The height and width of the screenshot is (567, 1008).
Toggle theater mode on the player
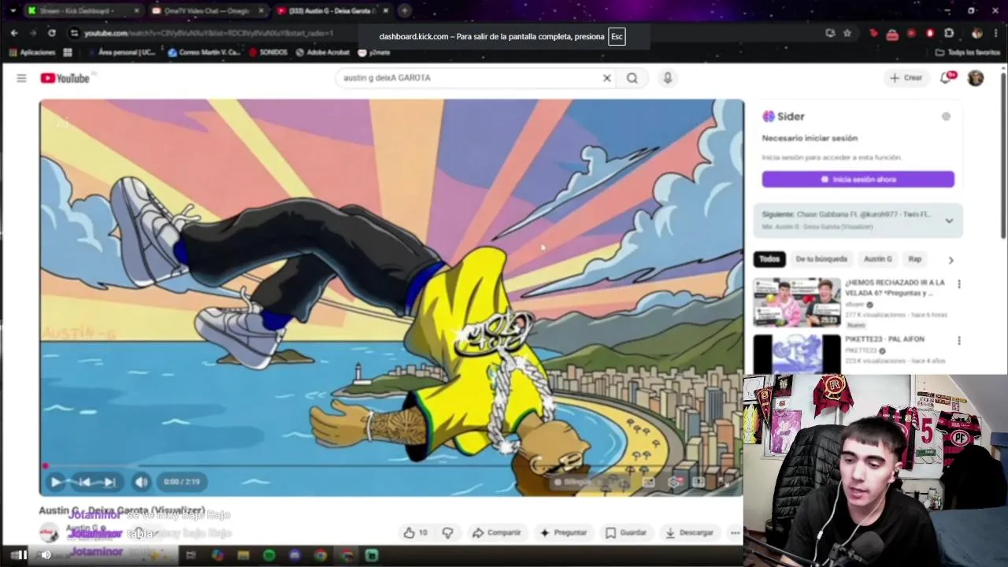(x=699, y=482)
